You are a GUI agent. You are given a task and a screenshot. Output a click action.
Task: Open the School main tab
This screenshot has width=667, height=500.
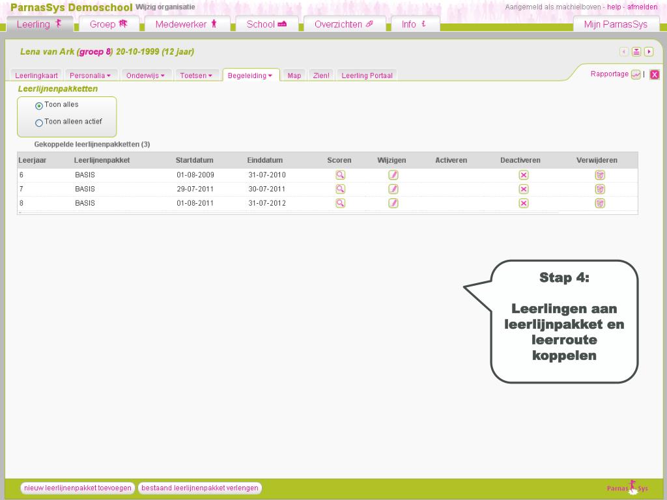click(266, 24)
